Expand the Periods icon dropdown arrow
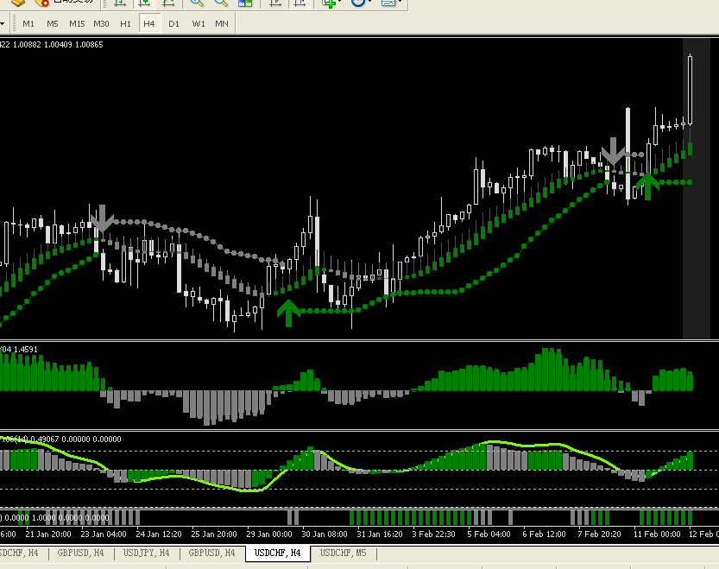Viewport: 719px width, 569px height. click(369, 2)
